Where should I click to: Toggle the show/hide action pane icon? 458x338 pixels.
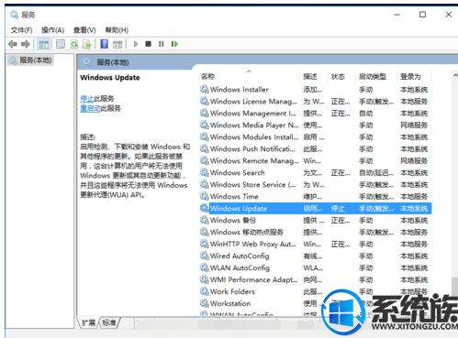[x=117, y=44]
